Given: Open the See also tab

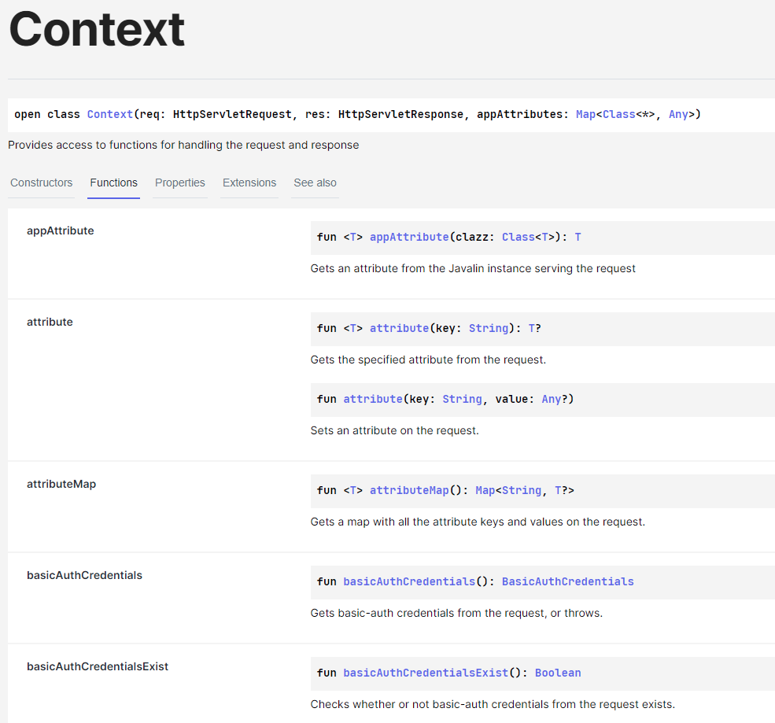Looking at the screenshot, I should tap(314, 183).
